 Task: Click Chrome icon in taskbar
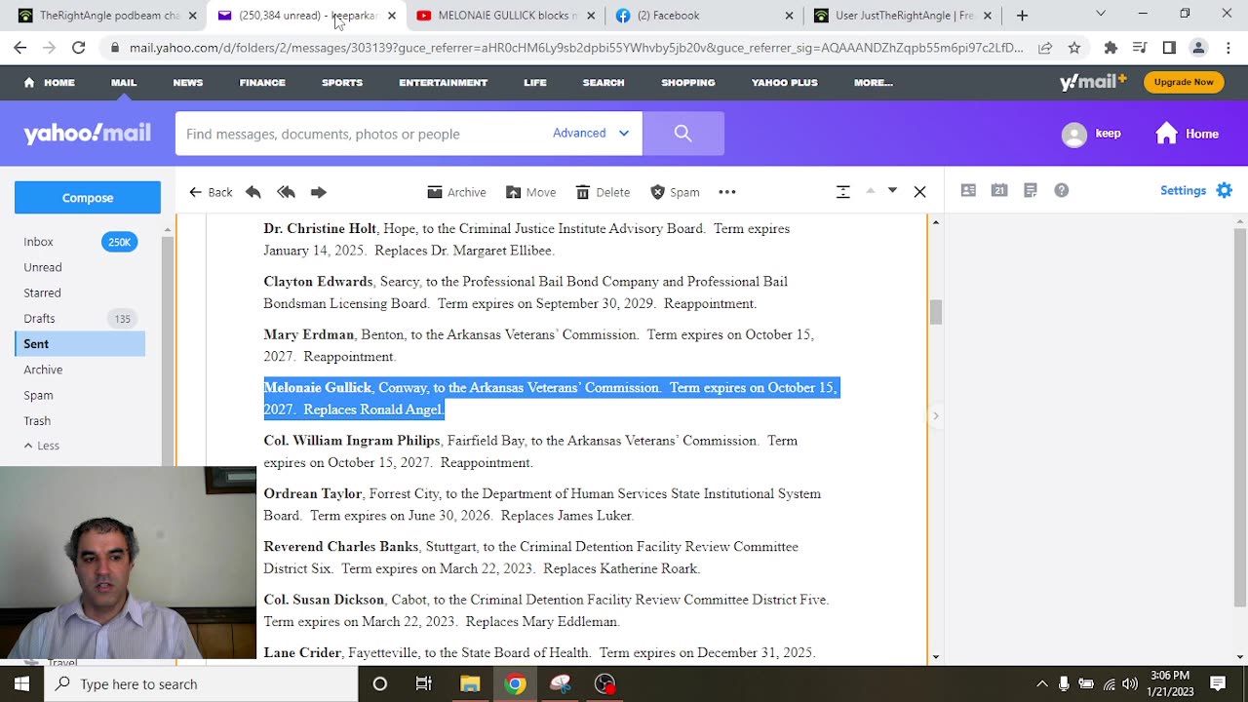click(x=515, y=683)
